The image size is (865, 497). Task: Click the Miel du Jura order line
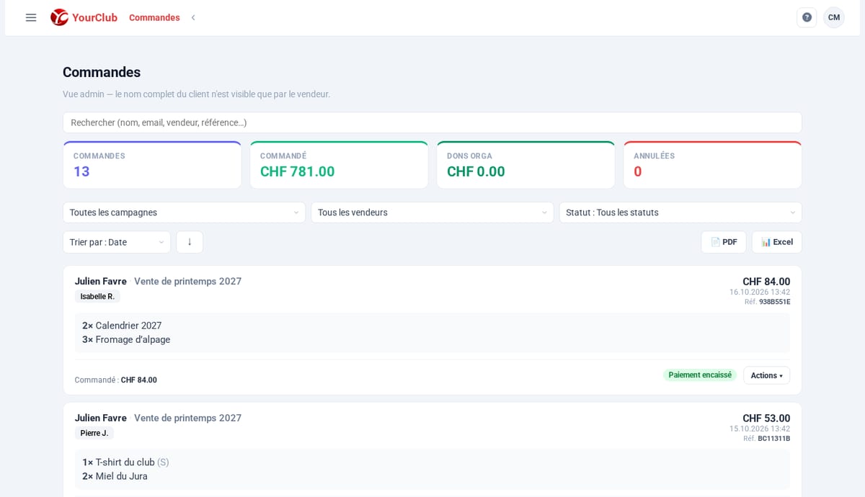(115, 476)
